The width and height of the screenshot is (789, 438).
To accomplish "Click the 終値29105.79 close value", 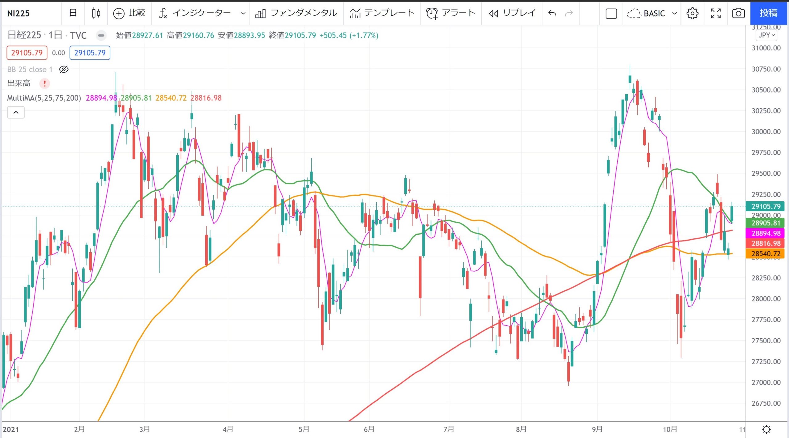I will point(292,35).
